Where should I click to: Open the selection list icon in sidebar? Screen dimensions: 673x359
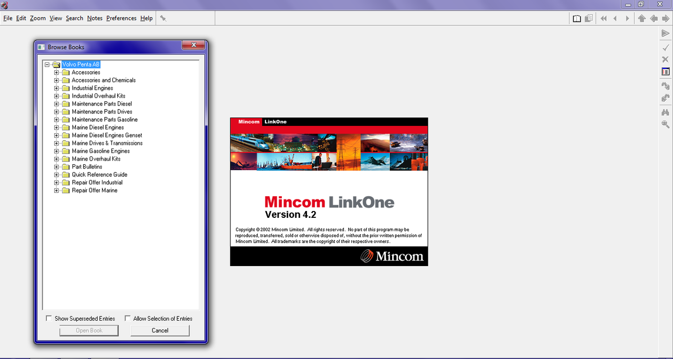(666, 71)
